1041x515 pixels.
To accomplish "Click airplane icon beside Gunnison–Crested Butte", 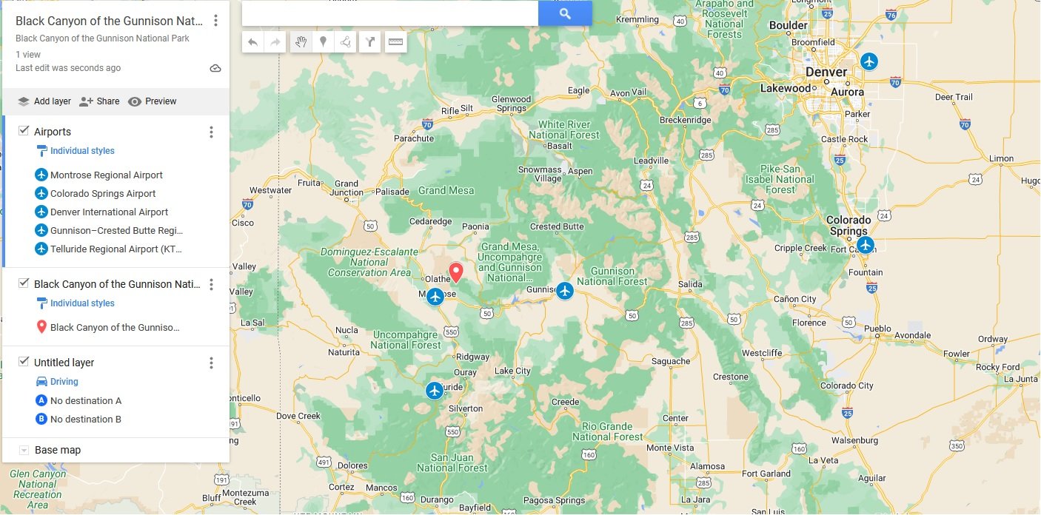I will click(41, 231).
